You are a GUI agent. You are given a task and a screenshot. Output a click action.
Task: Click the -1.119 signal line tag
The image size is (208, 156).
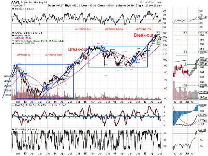click(x=203, y=121)
